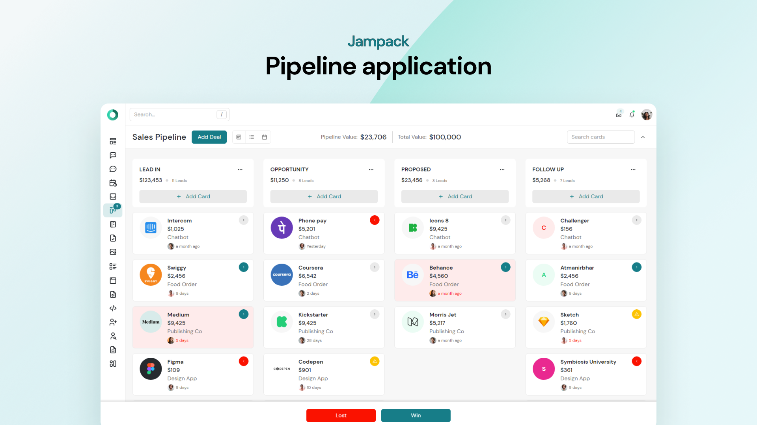757x425 pixels.
Task: Click the red Lost button
Action: click(x=341, y=415)
